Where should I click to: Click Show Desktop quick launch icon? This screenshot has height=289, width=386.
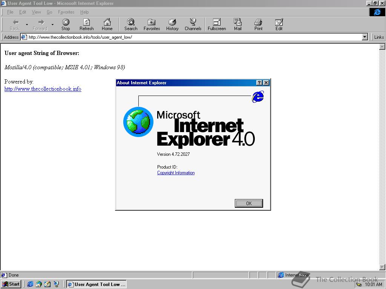[x=47, y=284]
